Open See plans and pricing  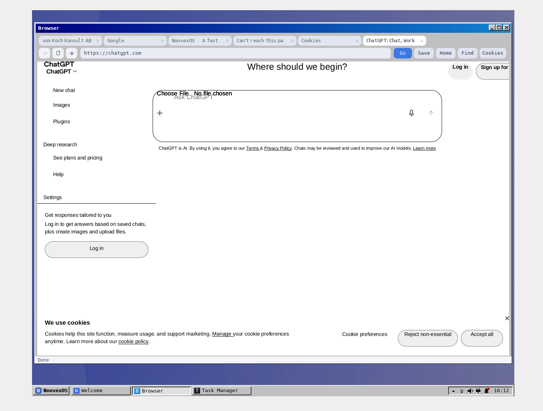(x=78, y=158)
